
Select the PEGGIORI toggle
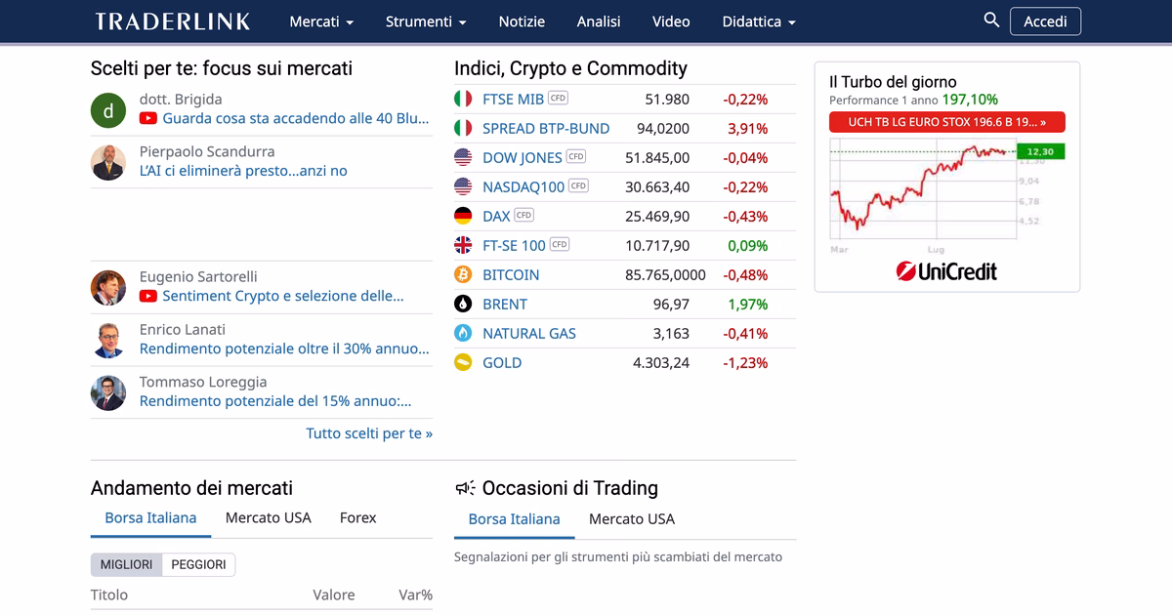(198, 564)
